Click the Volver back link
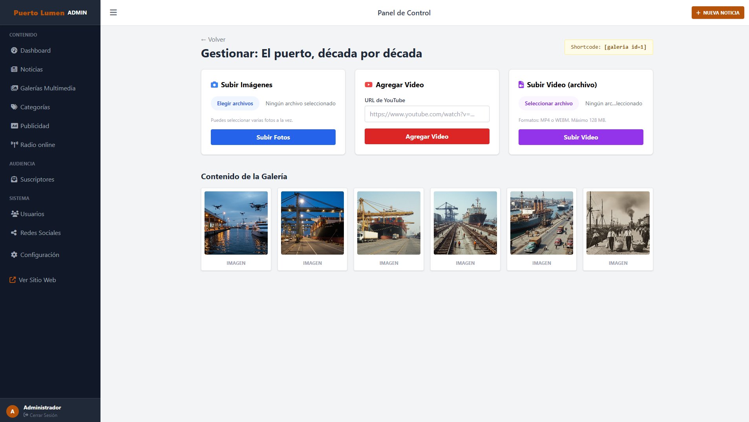Viewport: 749px width, 422px height. pos(213,39)
